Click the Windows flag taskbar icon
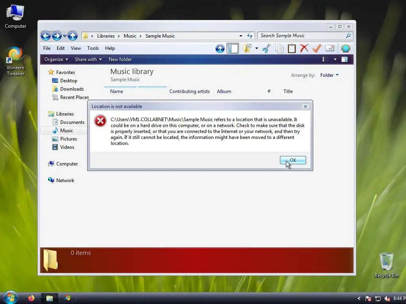Image resolution: width=406 pixels, height=304 pixels. coord(67,298)
